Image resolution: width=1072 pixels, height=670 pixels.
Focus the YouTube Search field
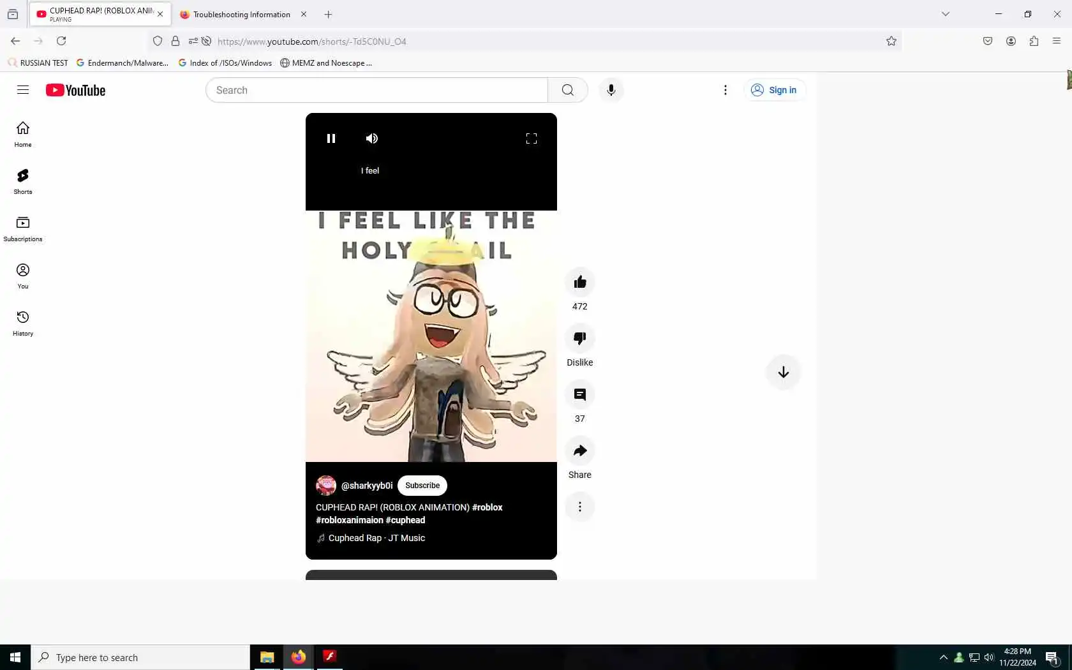click(376, 90)
